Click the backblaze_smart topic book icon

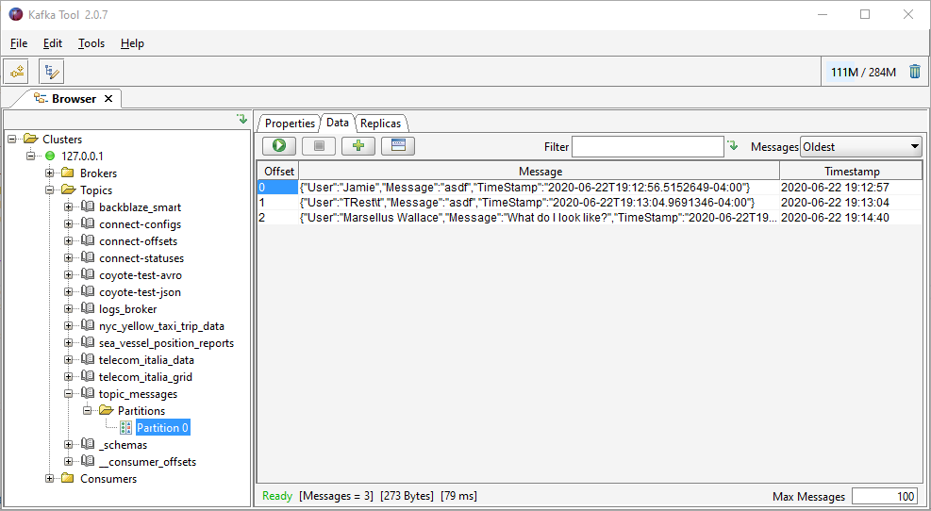tap(88, 206)
